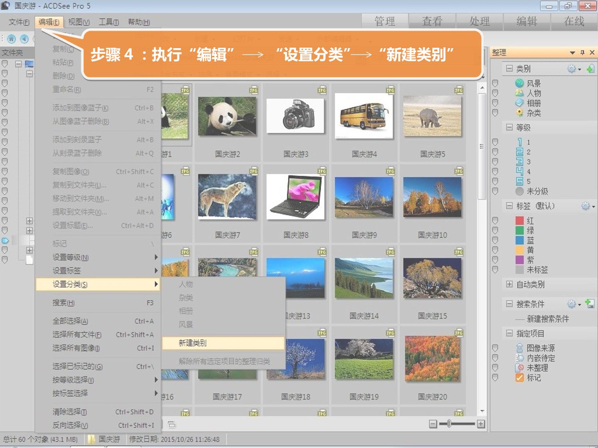Click the red label color swatch

point(520,221)
